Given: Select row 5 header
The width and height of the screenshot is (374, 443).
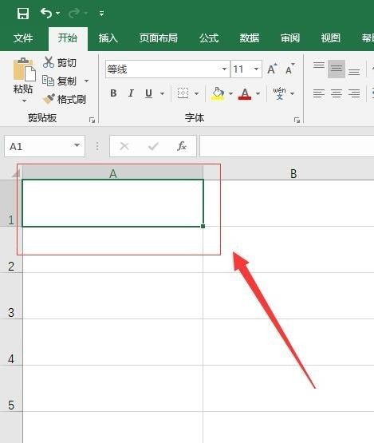Looking at the screenshot, I should (x=10, y=389).
